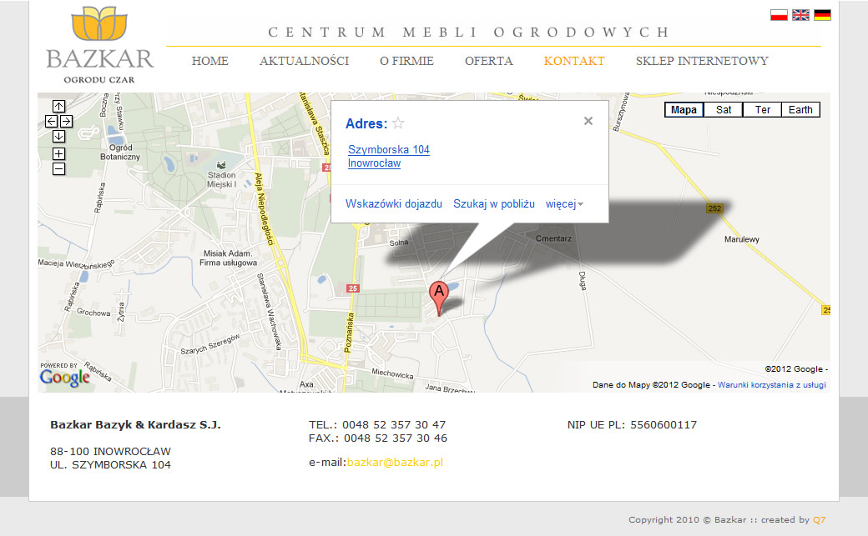The width and height of the screenshot is (868, 536).
Task: Select the Ter terrain map view
Action: 762,109
